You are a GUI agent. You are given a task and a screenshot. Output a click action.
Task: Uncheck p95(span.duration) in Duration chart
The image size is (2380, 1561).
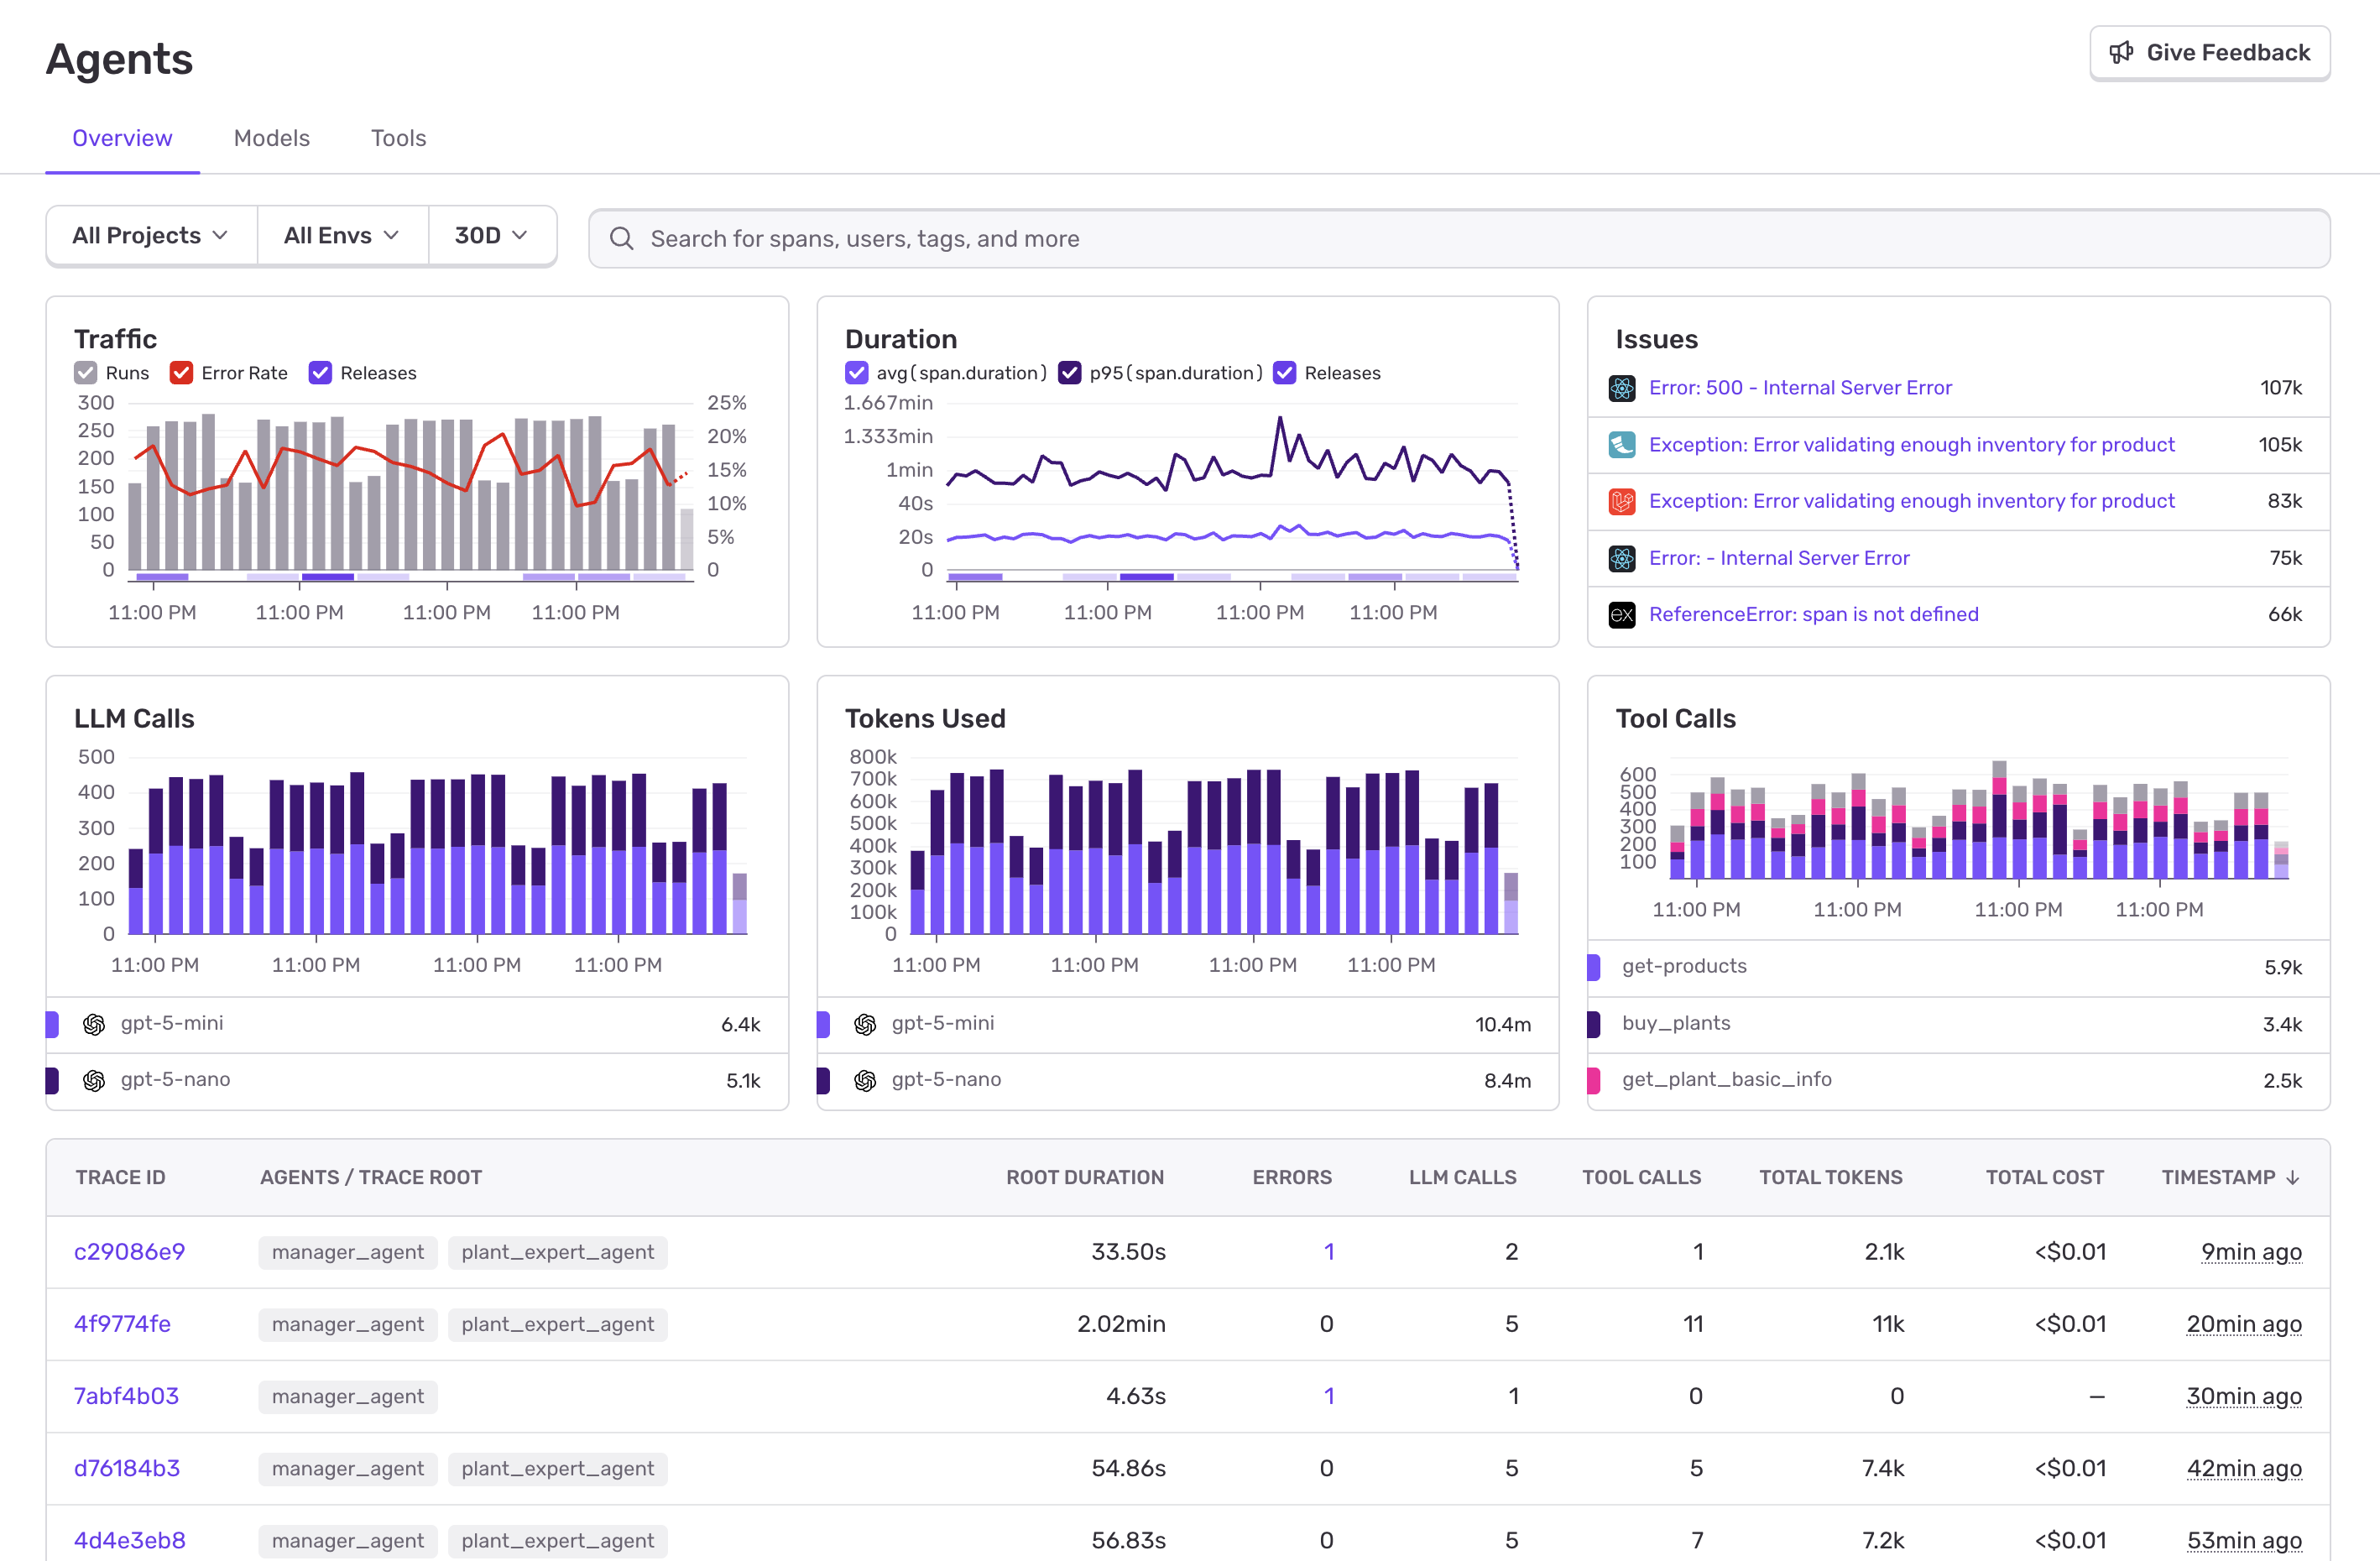[x=1070, y=372]
